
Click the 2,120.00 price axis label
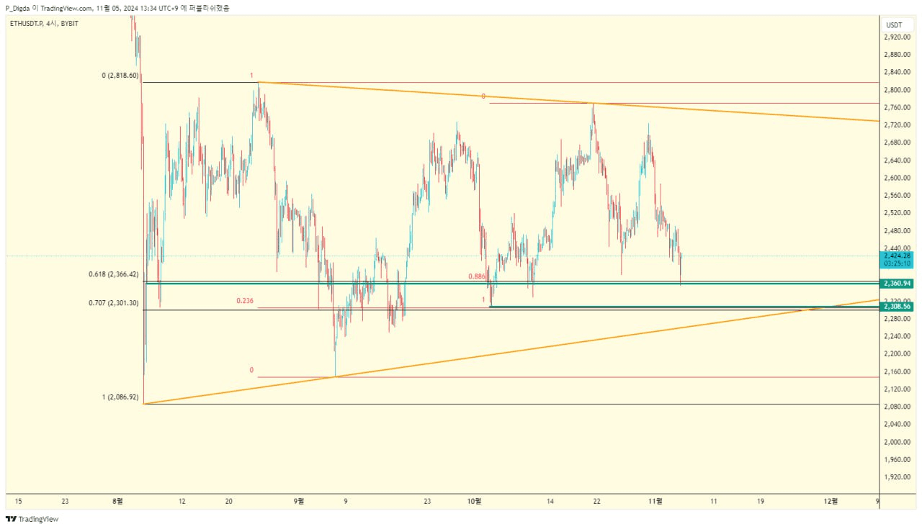898,389
